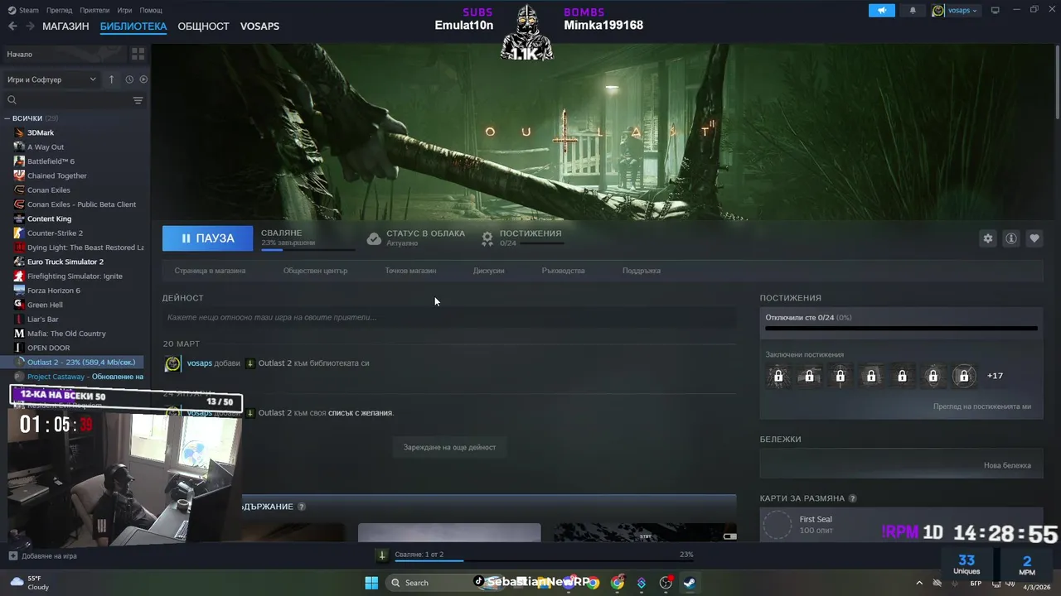Open Игри и Софтуер dropdown
The width and height of the screenshot is (1061, 596).
[x=51, y=79]
